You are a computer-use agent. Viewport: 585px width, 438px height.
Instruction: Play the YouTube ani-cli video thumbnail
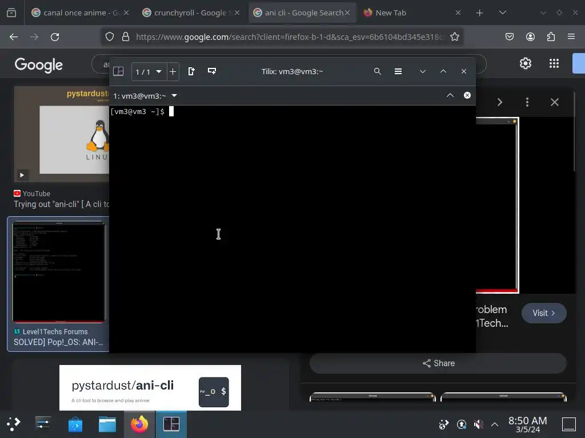[62, 134]
